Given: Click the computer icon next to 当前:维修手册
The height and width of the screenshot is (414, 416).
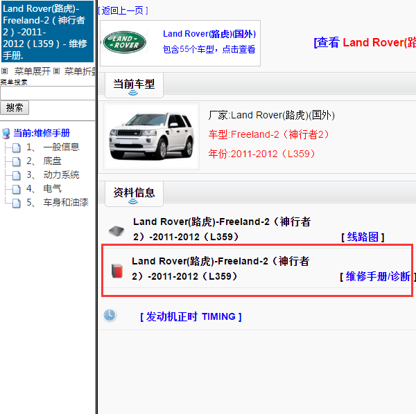Looking at the screenshot, I should [x=6, y=133].
